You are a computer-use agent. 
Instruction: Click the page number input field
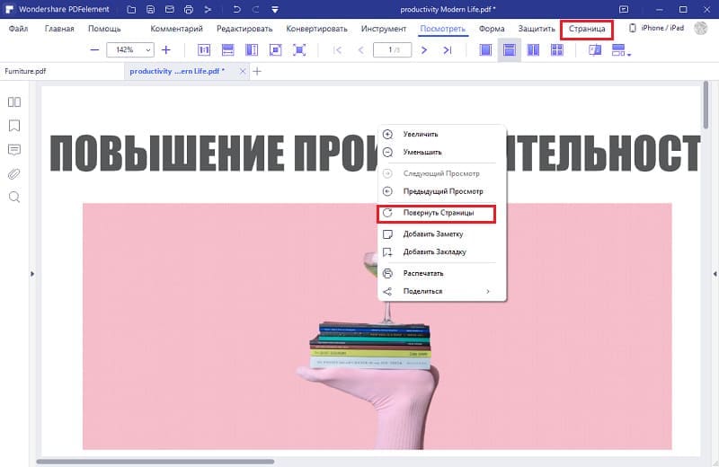coord(392,49)
